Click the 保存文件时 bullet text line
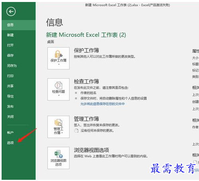199x181 pixels. (114, 98)
